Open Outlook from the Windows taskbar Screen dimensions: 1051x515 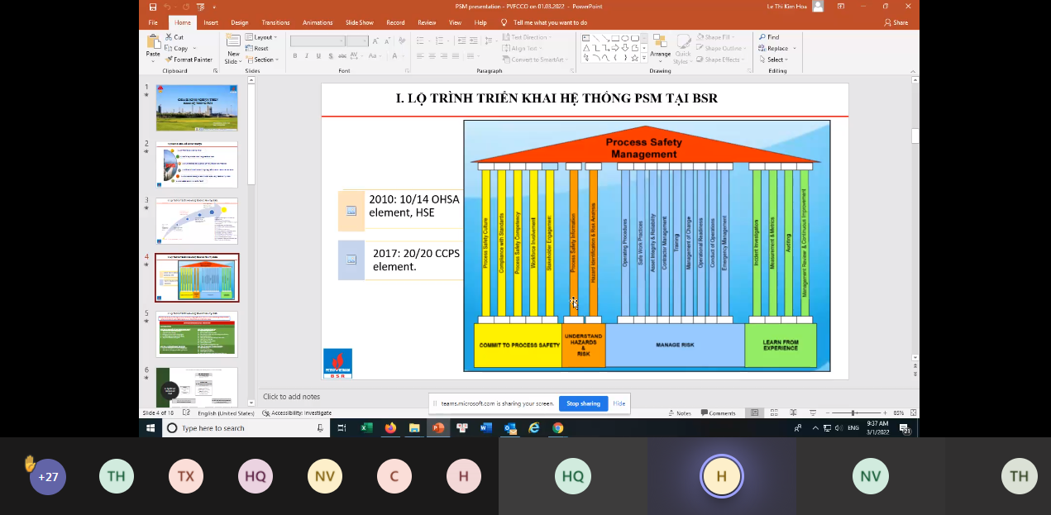pyautogui.click(x=510, y=427)
